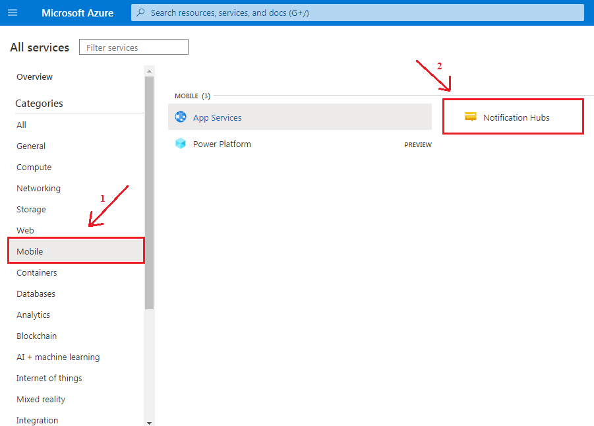Open the Azure portal hamburger menu
Screen dimensions: 594x426
[13, 13]
